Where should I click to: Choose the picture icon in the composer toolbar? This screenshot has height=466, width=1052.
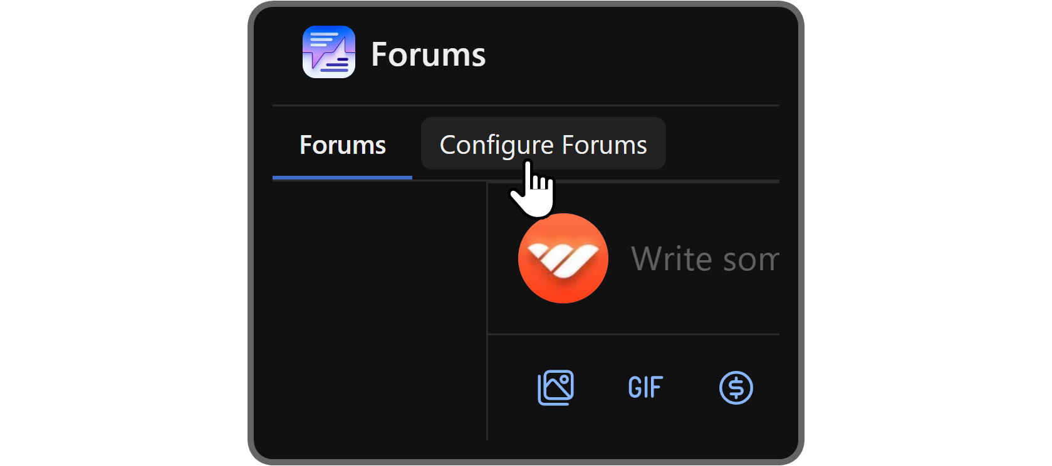pyautogui.click(x=555, y=388)
